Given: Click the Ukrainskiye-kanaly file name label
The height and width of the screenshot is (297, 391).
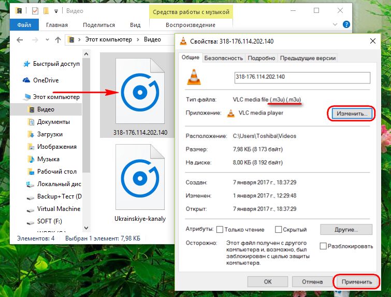Looking at the screenshot, I should point(140,219).
